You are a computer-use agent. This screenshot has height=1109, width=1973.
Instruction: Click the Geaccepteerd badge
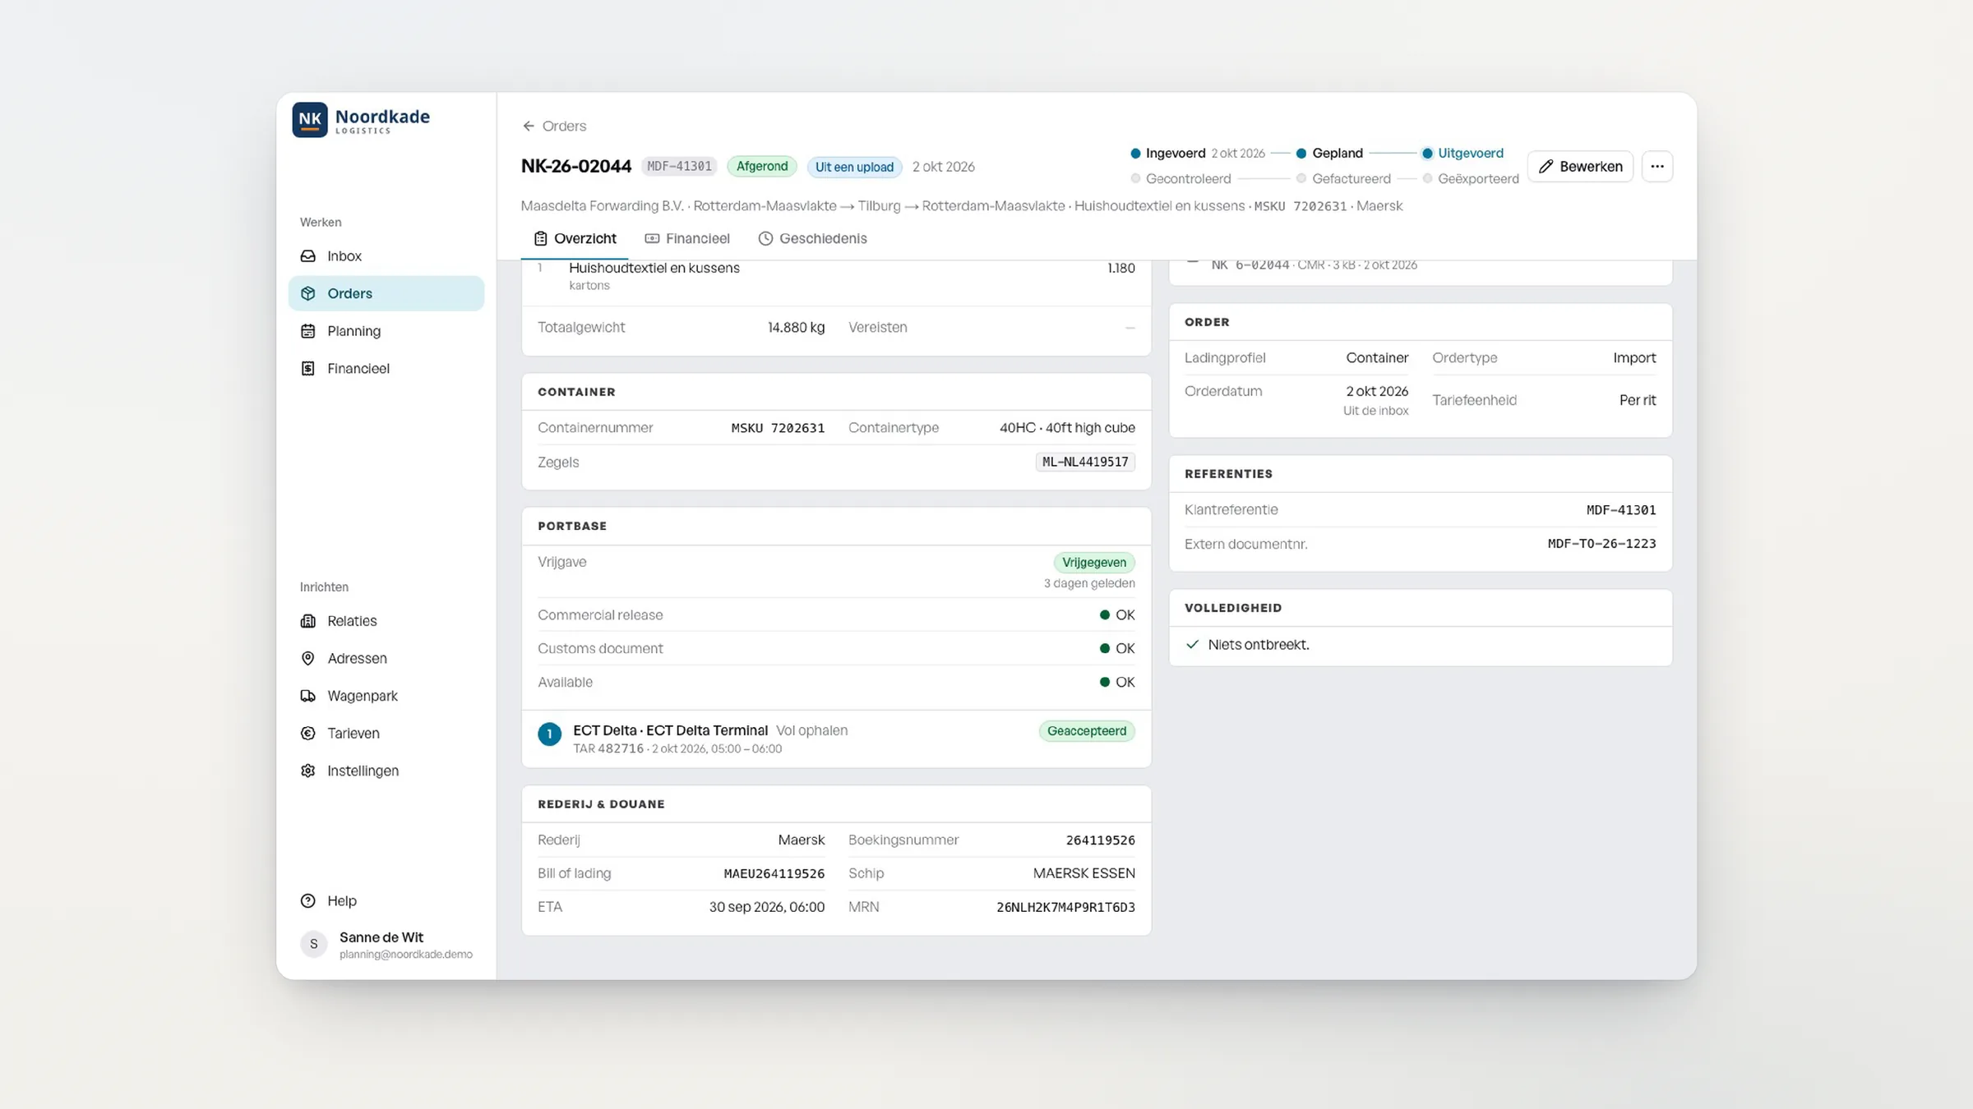(x=1087, y=731)
